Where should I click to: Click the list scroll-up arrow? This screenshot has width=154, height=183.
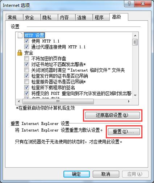[135, 36]
